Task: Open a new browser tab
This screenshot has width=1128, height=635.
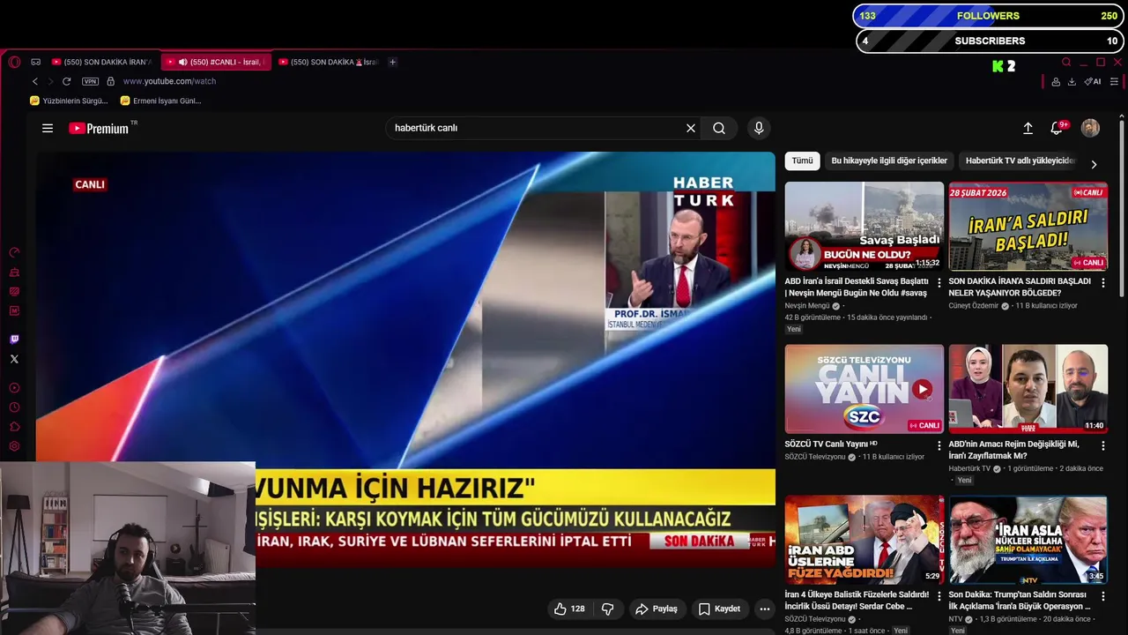Action: click(x=393, y=62)
